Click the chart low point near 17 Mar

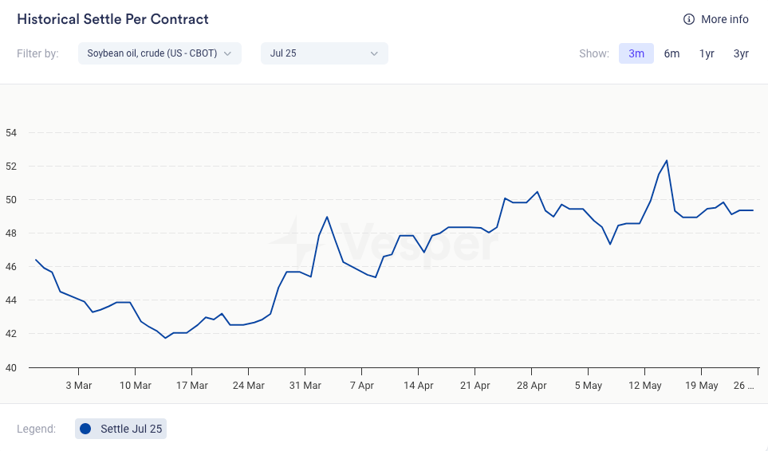pyautogui.click(x=166, y=338)
